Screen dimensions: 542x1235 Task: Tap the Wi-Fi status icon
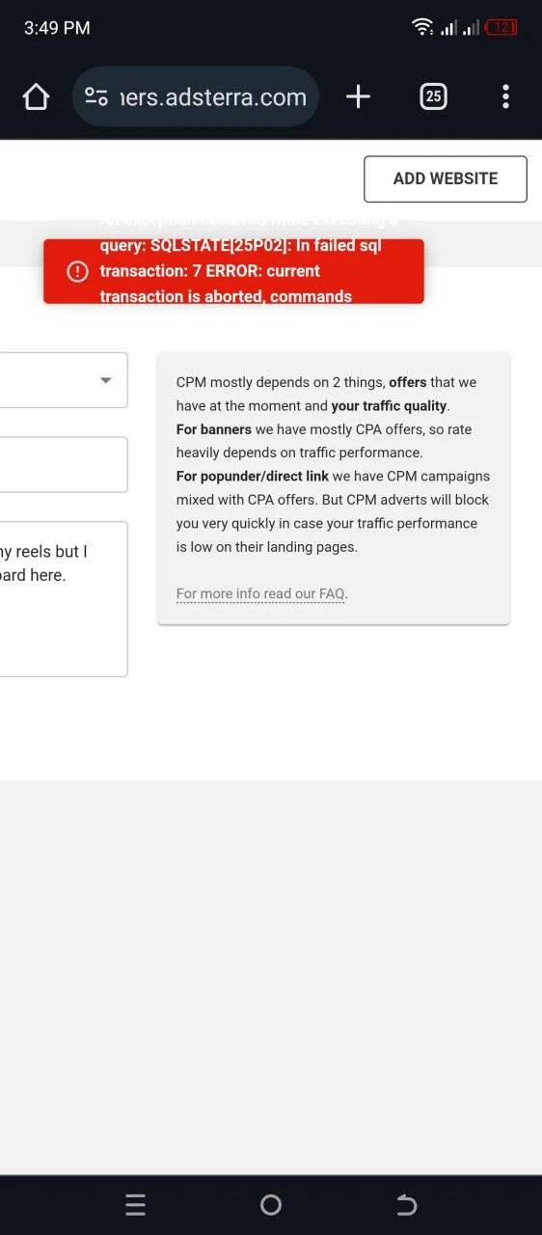(422, 27)
